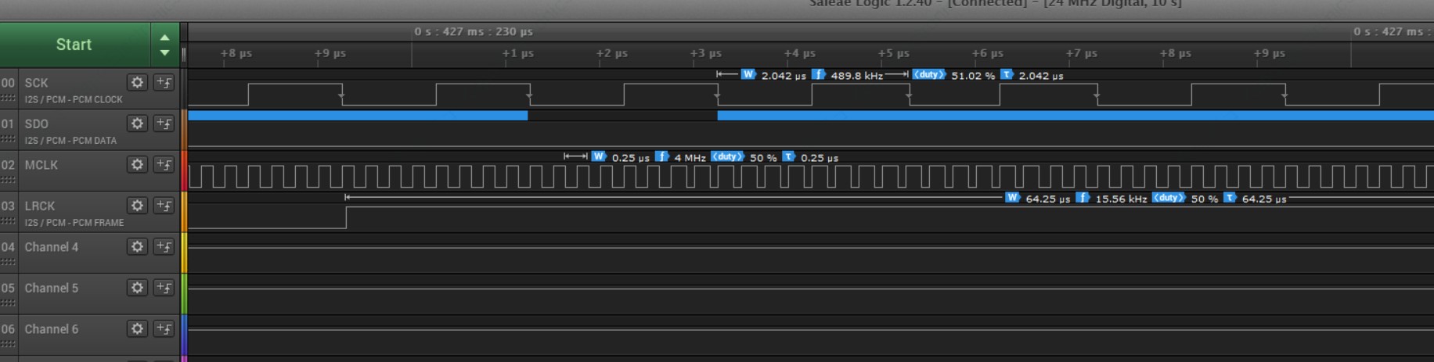The height and width of the screenshot is (362, 1434).
Task: Open MCLK channel gear settings
Action: [137, 164]
